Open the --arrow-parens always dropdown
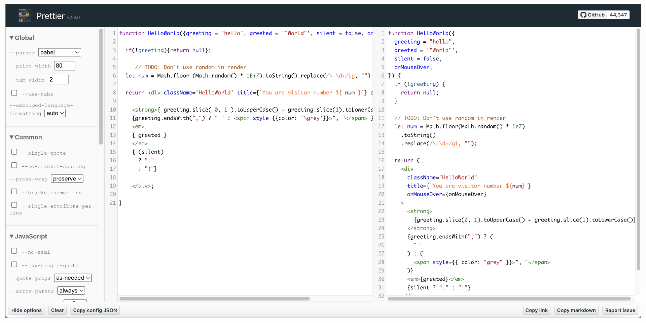 click(71, 291)
